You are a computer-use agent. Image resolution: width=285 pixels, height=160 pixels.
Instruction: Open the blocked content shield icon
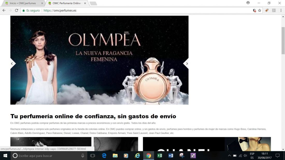pos(254,11)
